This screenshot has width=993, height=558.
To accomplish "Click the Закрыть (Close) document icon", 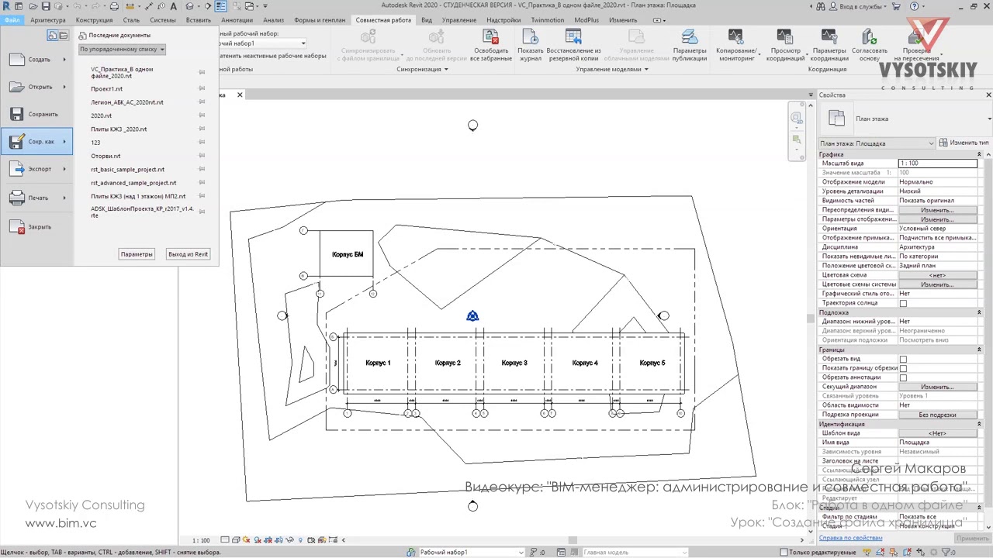I will (17, 226).
